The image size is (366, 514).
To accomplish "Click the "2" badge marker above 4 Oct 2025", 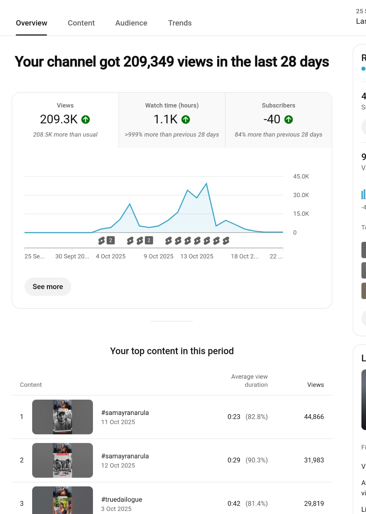I will (x=111, y=240).
